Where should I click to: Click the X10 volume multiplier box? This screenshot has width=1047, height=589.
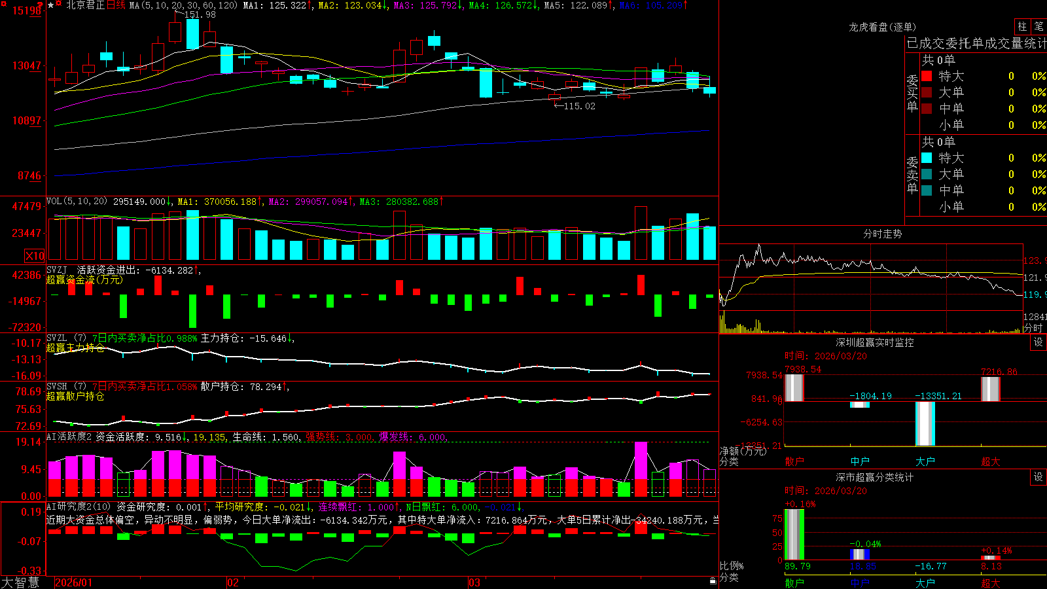[x=35, y=256]
